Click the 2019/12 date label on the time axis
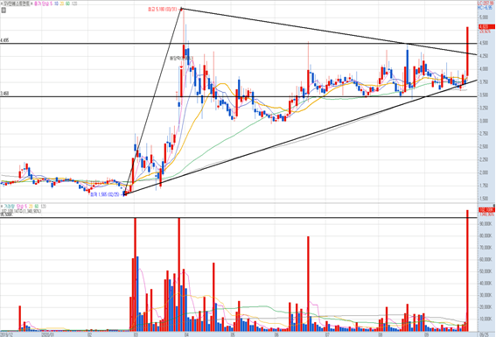The image size is (496, 337). [x=7, y=334]
